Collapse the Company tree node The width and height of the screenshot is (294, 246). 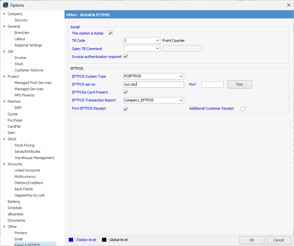pyautogui.click(x=4, y=14)
